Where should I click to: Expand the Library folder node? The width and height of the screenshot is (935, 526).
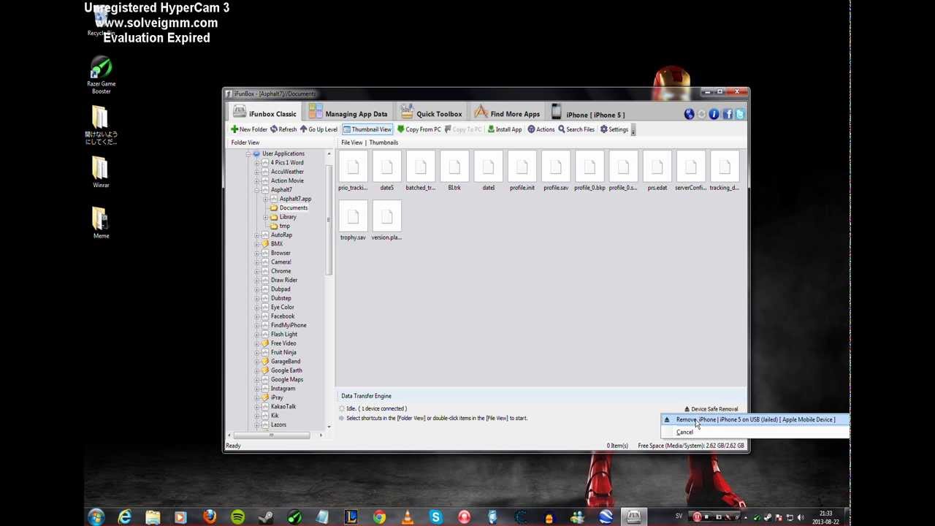pos(266,217)
